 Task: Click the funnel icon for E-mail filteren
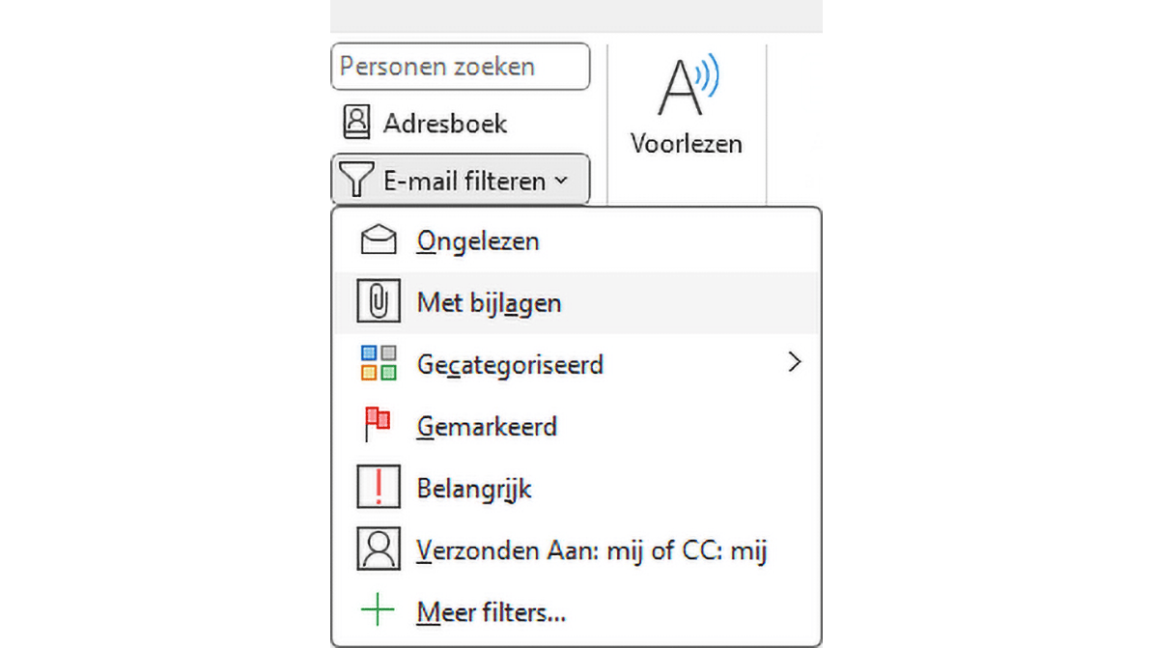pyautogui.click(x=357, y=180)
